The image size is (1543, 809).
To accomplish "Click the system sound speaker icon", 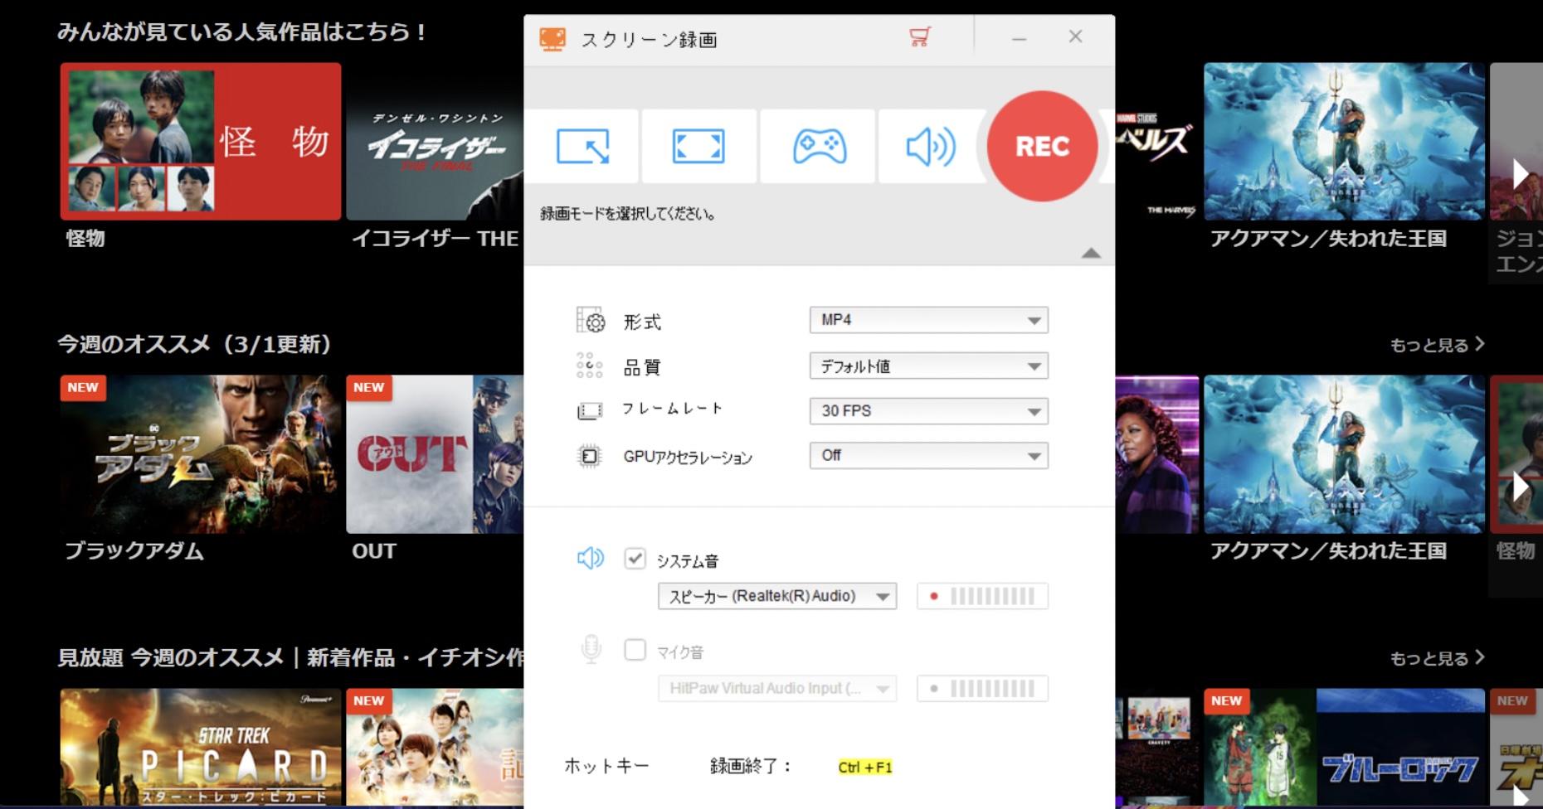I will click(591, 559).
